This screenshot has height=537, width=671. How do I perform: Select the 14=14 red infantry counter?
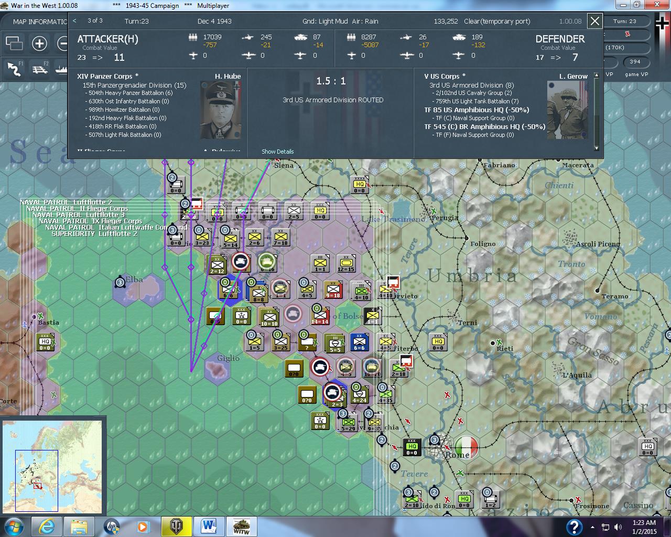320,316
